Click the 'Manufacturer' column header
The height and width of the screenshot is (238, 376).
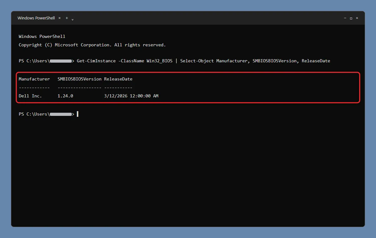(34, 79)
